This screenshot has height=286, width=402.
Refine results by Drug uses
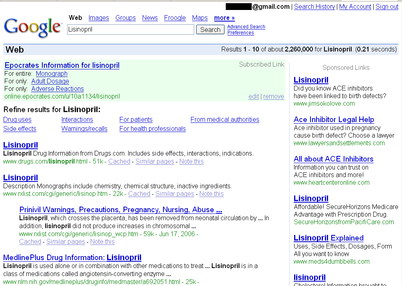point(17,119)
